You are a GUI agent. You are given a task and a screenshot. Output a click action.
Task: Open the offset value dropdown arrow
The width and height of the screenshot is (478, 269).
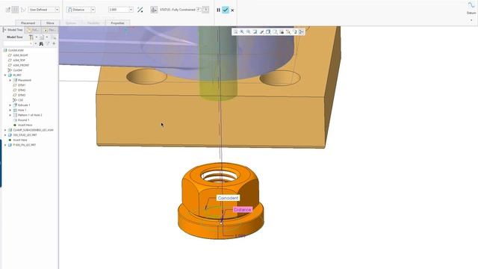click(x=131, y=10)
